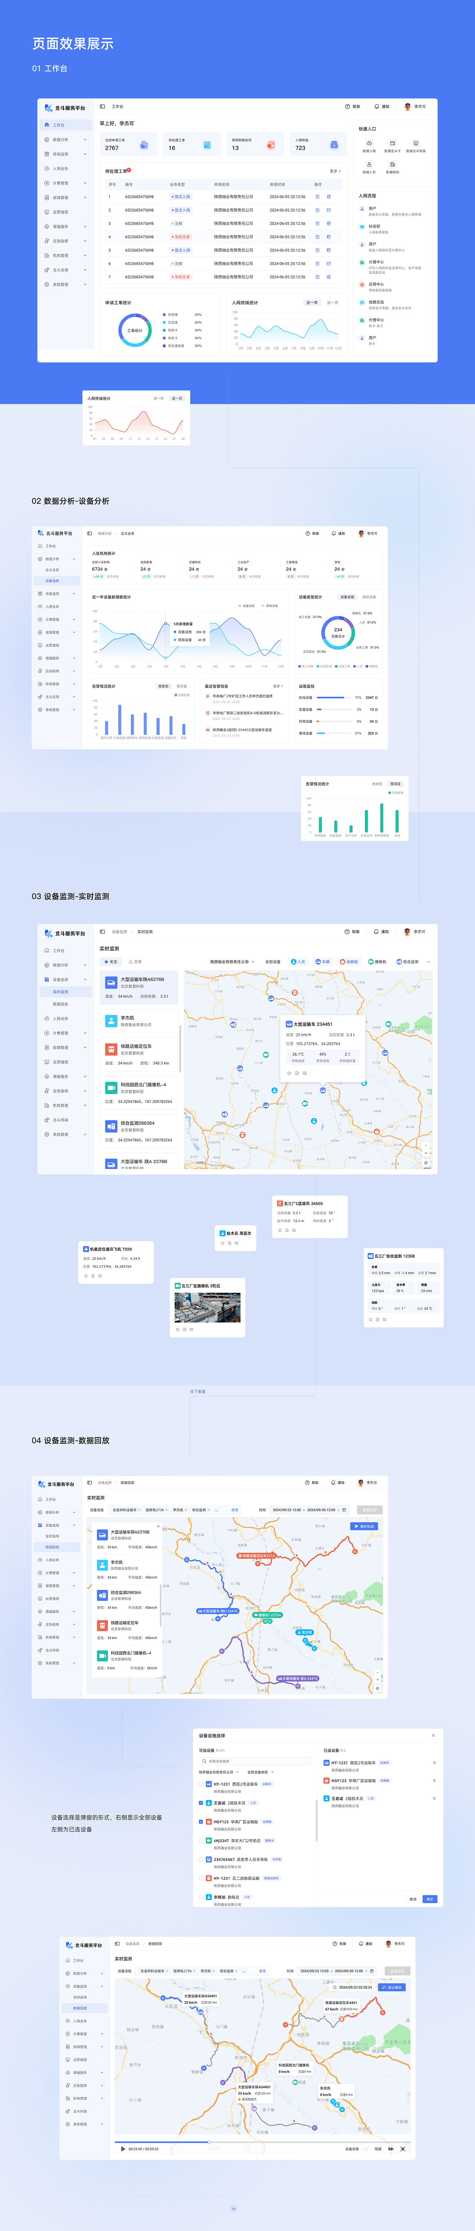Switch to 近一月 tab on 入网终端统计 chart
This screenshot has height=2231, width=475.
click(332, 302)
